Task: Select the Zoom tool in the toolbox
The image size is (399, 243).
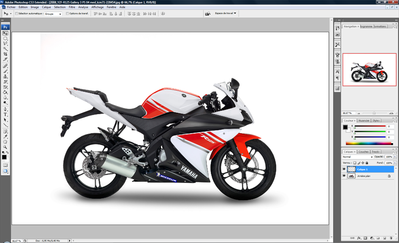Action: [x=5, y=147]
